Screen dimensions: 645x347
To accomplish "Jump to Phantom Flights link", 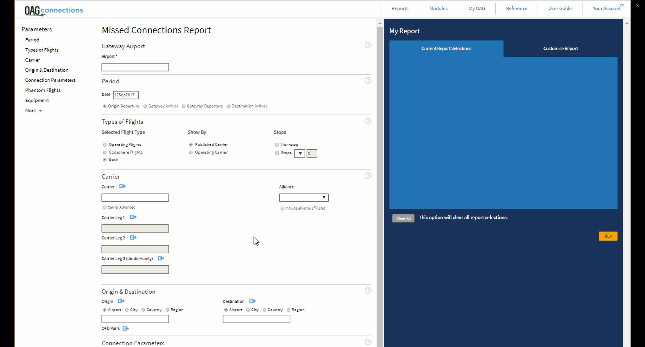I will (x=43, y=90).
